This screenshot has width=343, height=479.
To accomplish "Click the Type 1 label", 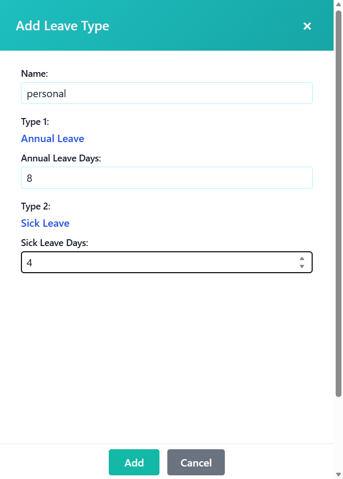I will 35,122.
